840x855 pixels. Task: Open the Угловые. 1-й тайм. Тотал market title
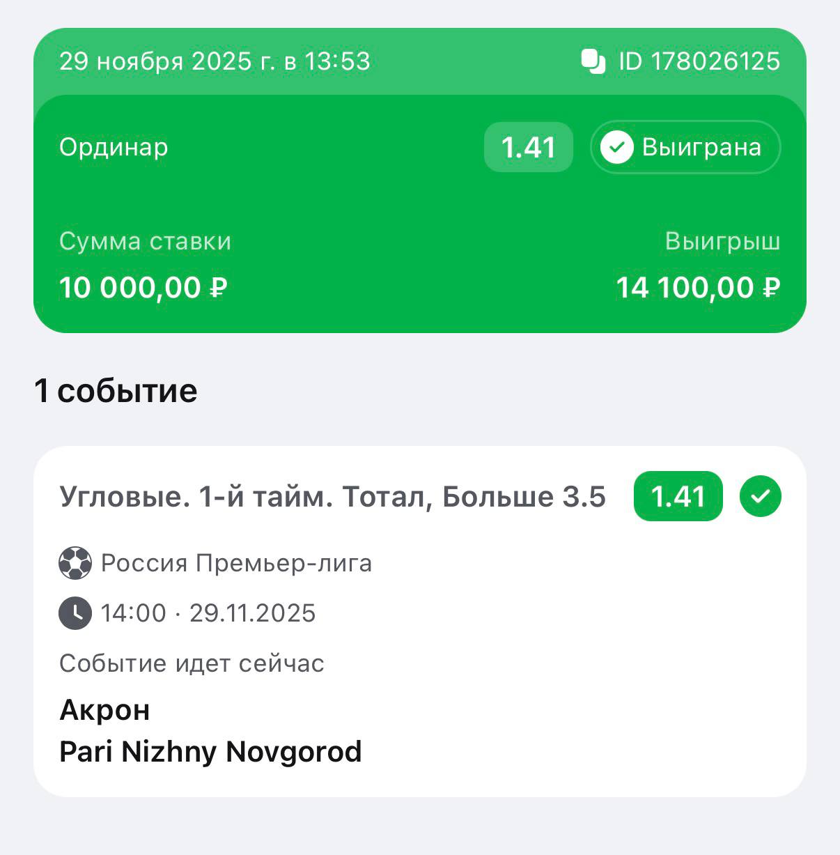(333, 497)
